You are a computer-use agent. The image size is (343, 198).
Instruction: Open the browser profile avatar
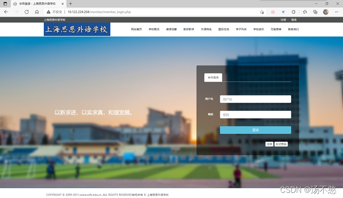tap(326, 12)
